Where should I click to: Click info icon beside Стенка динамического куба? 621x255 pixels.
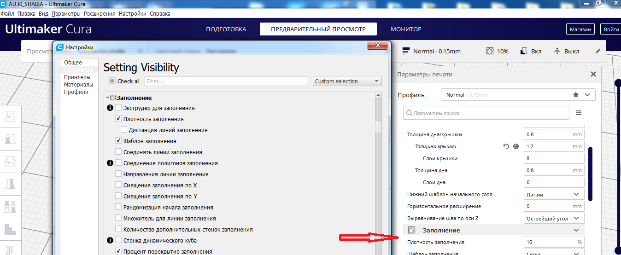pyautogui.click(x=110, y=240)
